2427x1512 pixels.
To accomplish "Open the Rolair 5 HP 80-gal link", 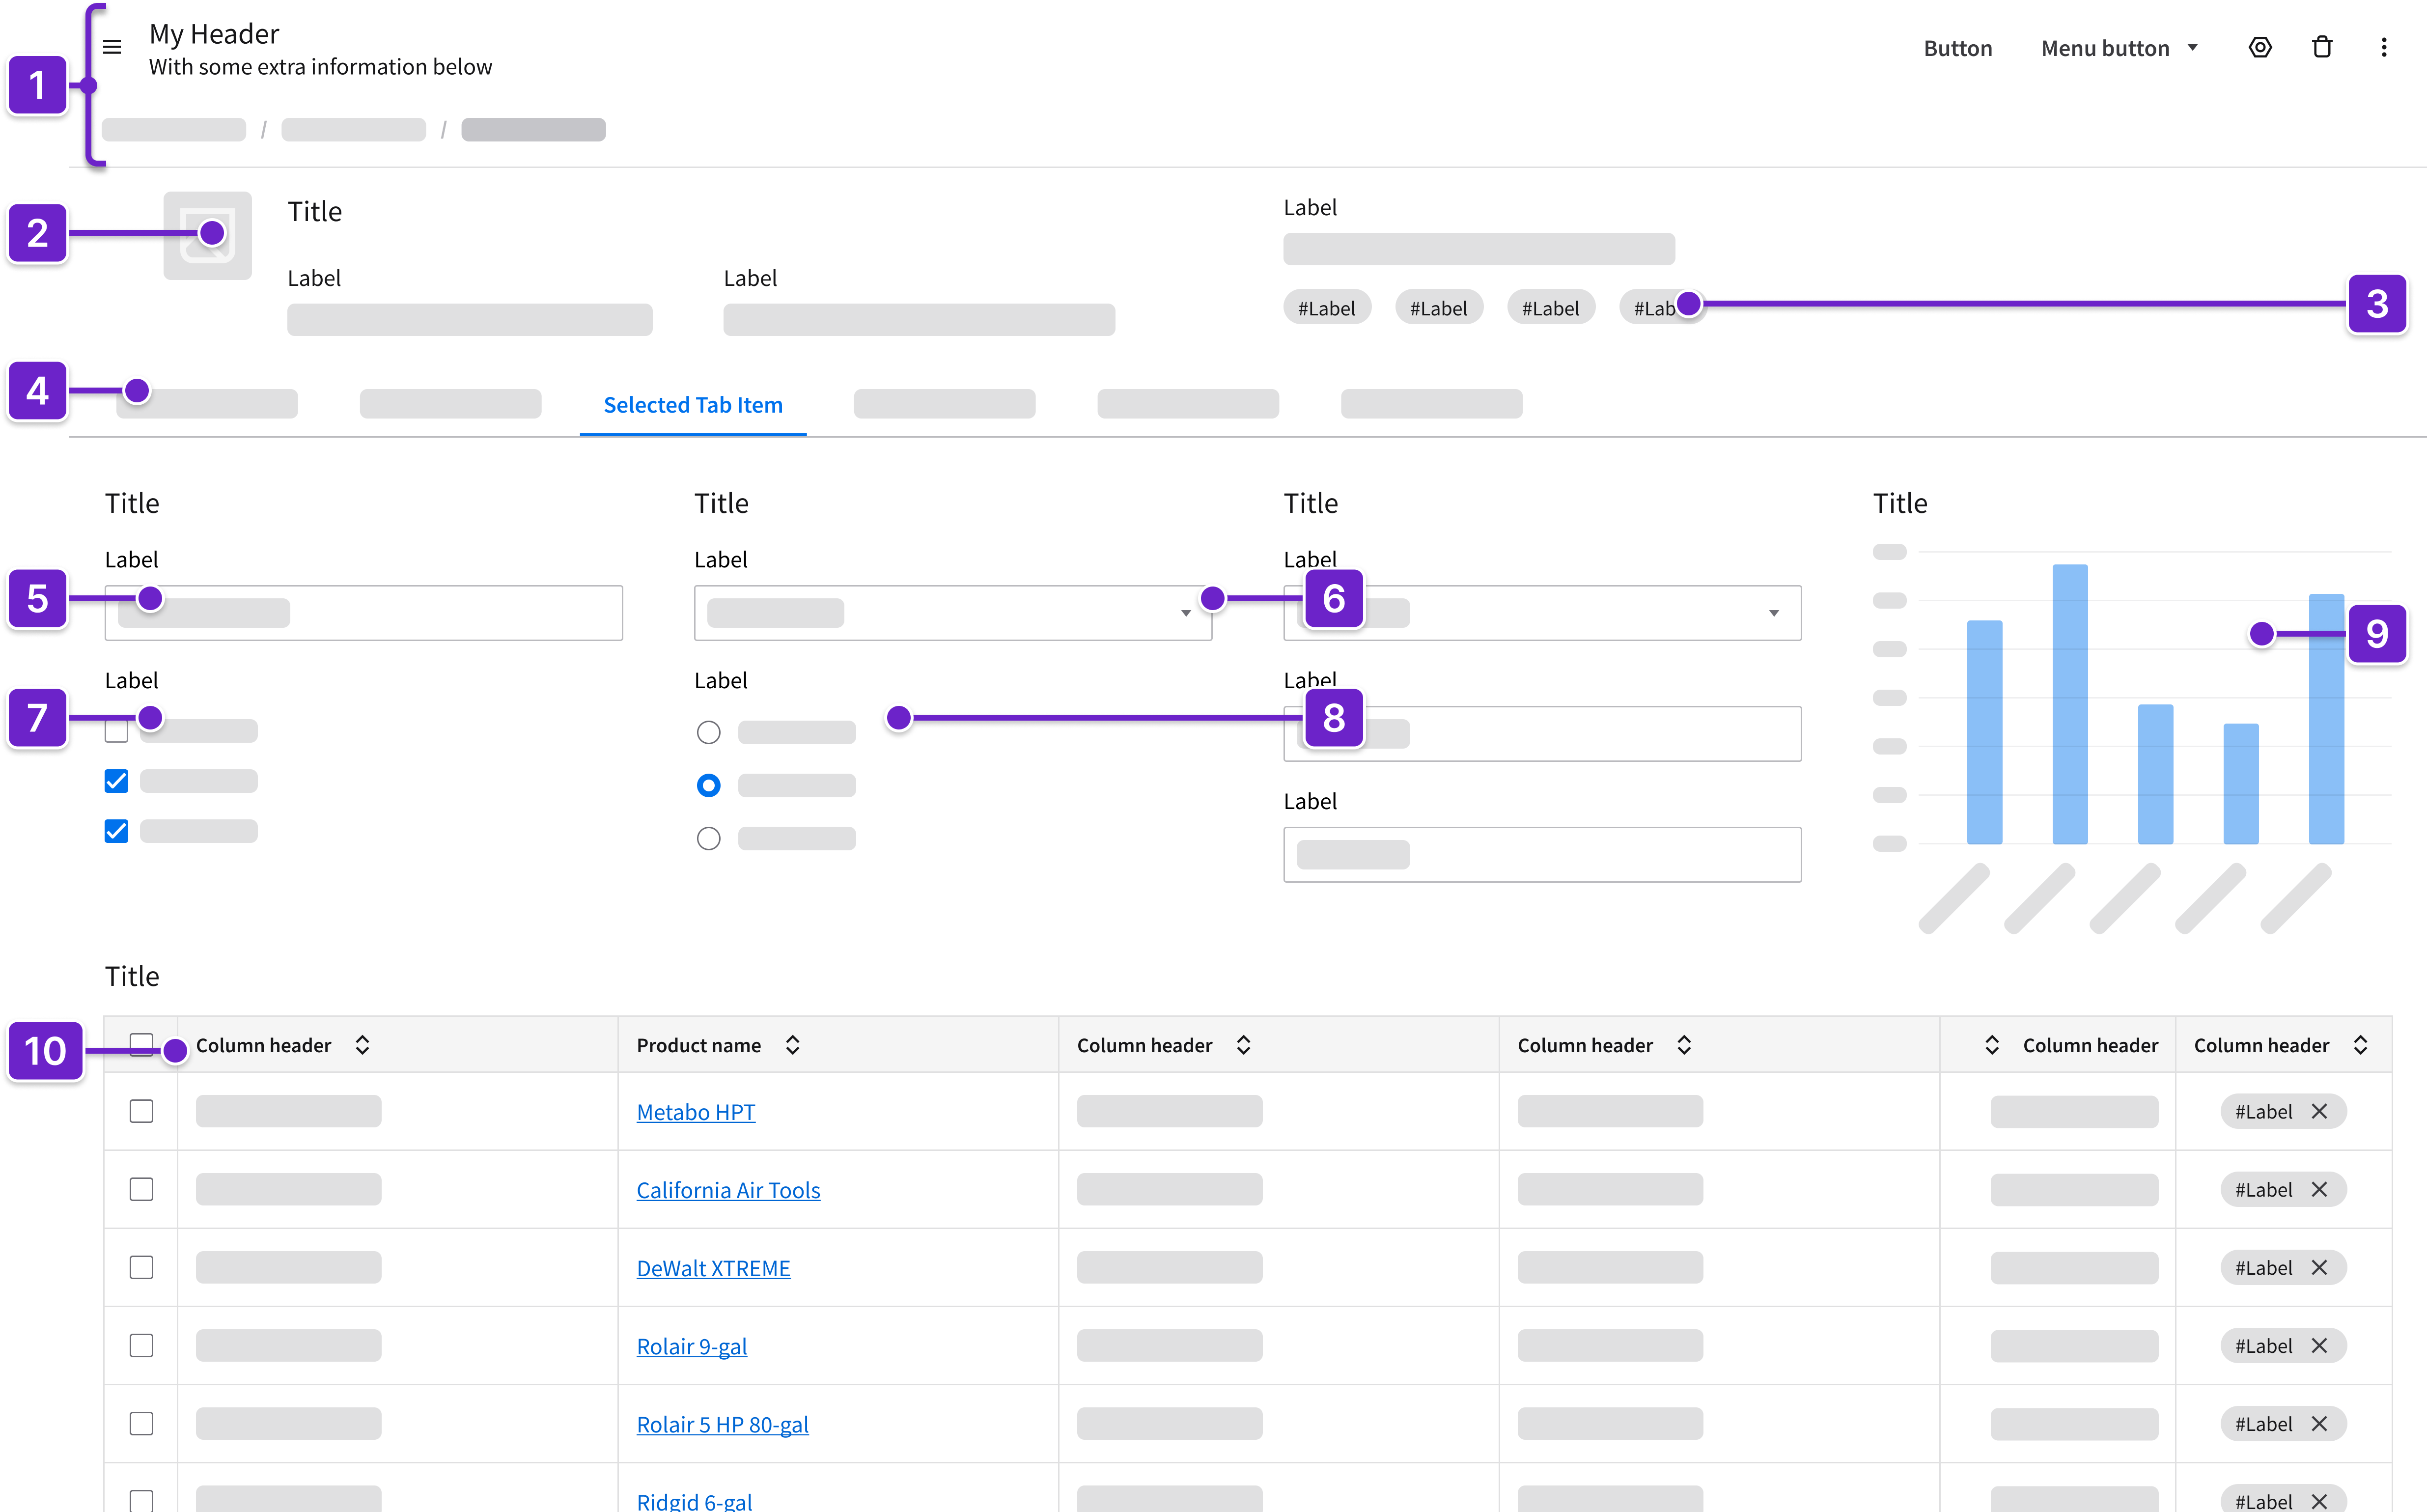I will point(722,1424).
